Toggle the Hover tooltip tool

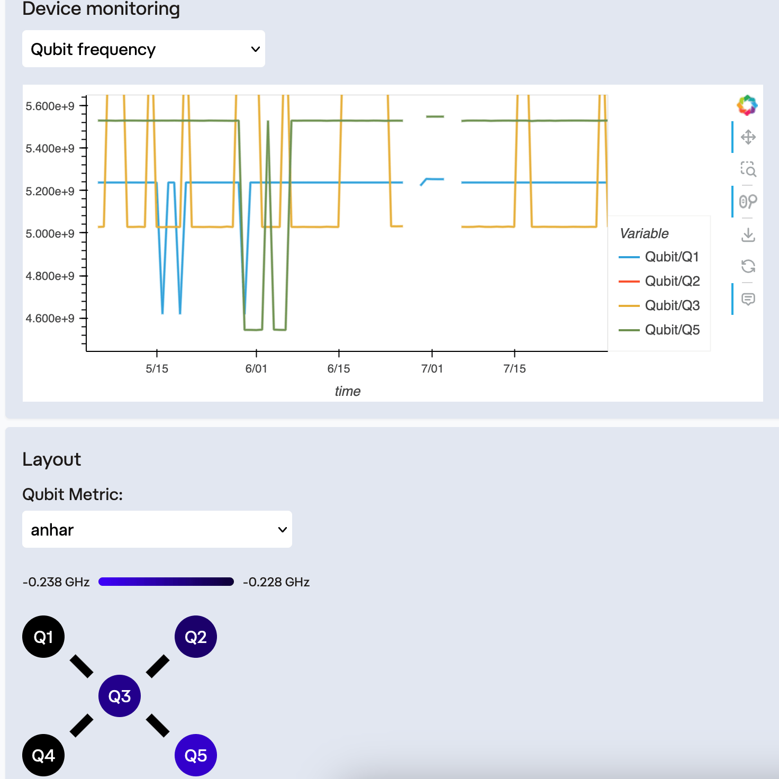tap(748, 300)
